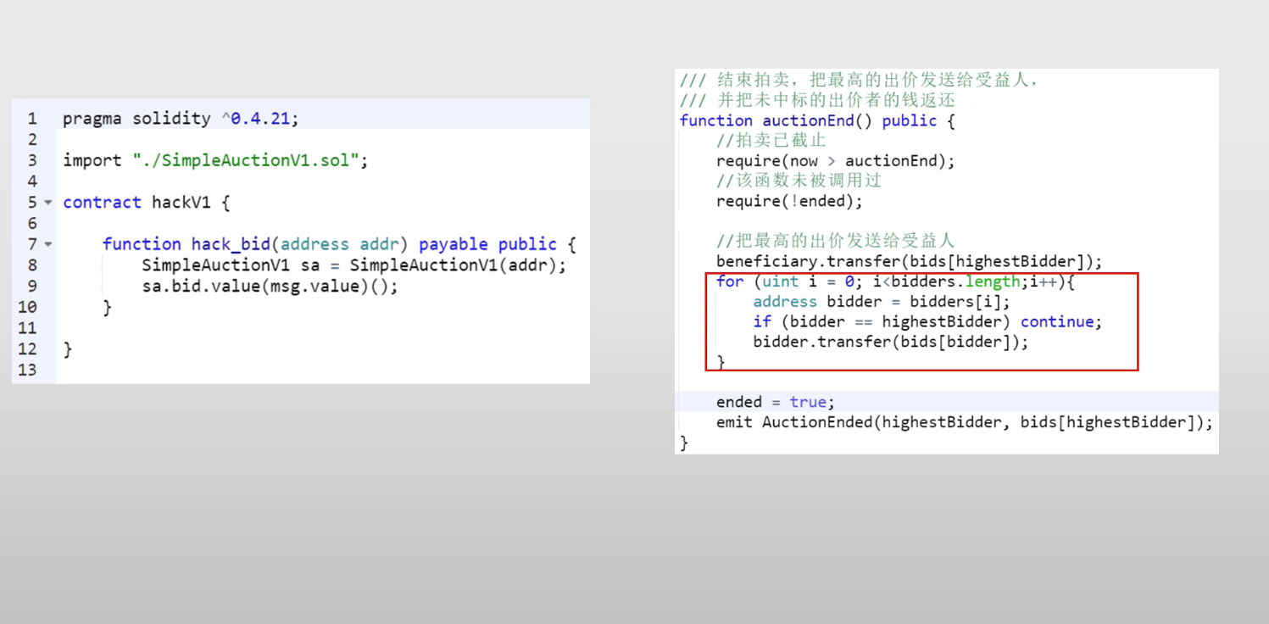Screen dimensions: 1269x624
Task: Click the sa.bid.value(msg.value)() call
Action: click(270, 287)
